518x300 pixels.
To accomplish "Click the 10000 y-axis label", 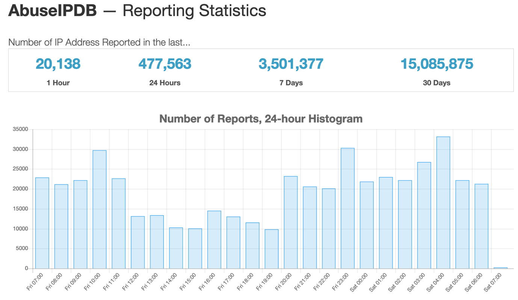I will pyautogui.click(x=21, y=229).
